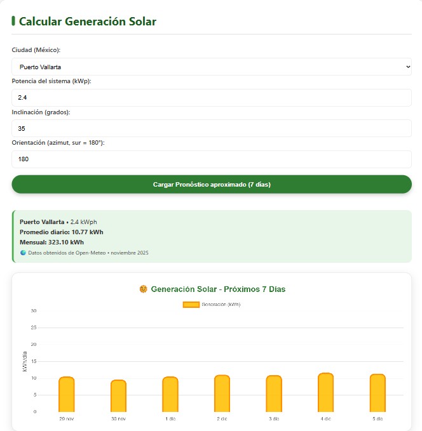This screenshot has width=422, height=431.
Task: Click the Generación Solar - Próximos 7 Días title
Action: (x=218, y=289)
